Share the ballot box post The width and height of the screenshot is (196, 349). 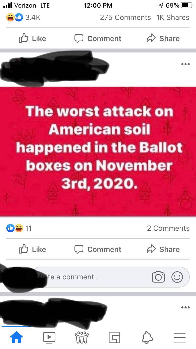163,249
